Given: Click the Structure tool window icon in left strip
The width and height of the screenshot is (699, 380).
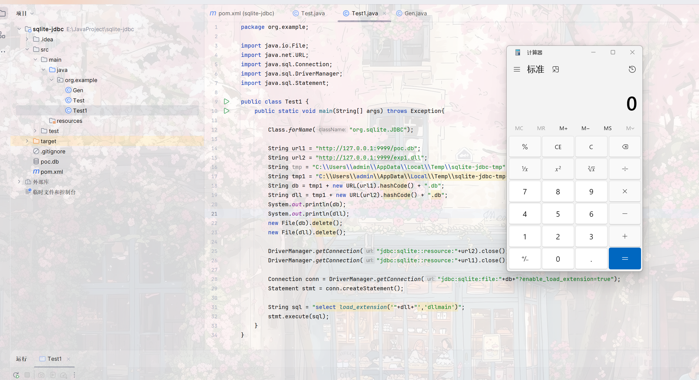Looking at the screenshot, I should 3,35.
